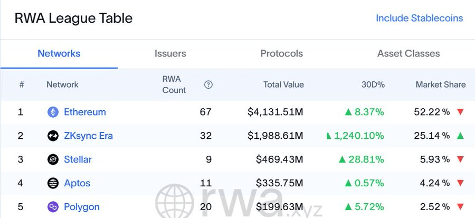Sort by the Total Value column header

click(x=283, y=84)
